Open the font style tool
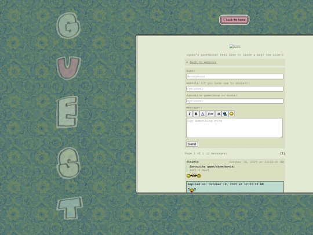This screenshot has height=235, width=313. pos(210,114)
